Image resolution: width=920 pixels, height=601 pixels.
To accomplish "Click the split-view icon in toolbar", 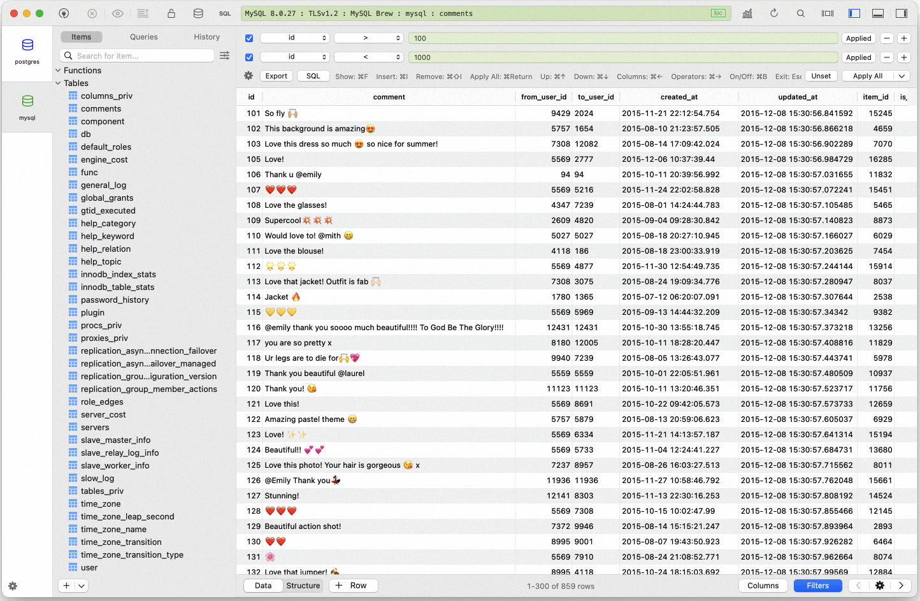I will tap(828, 13).
